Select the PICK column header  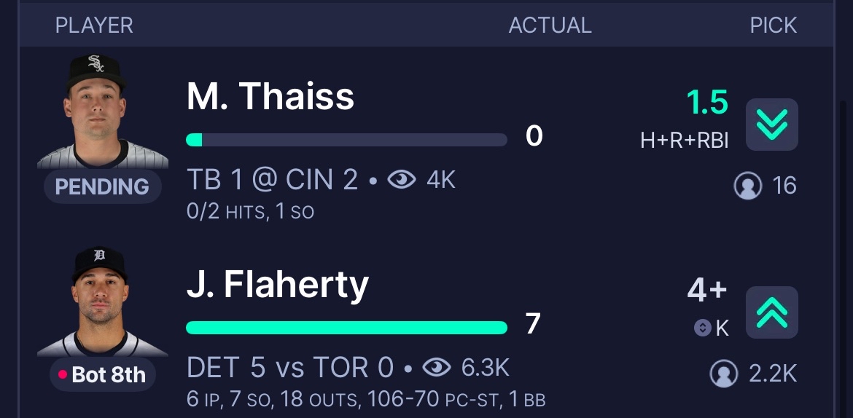tap(773, 25)
